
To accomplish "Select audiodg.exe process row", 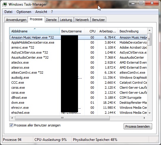I will point(78,78).
